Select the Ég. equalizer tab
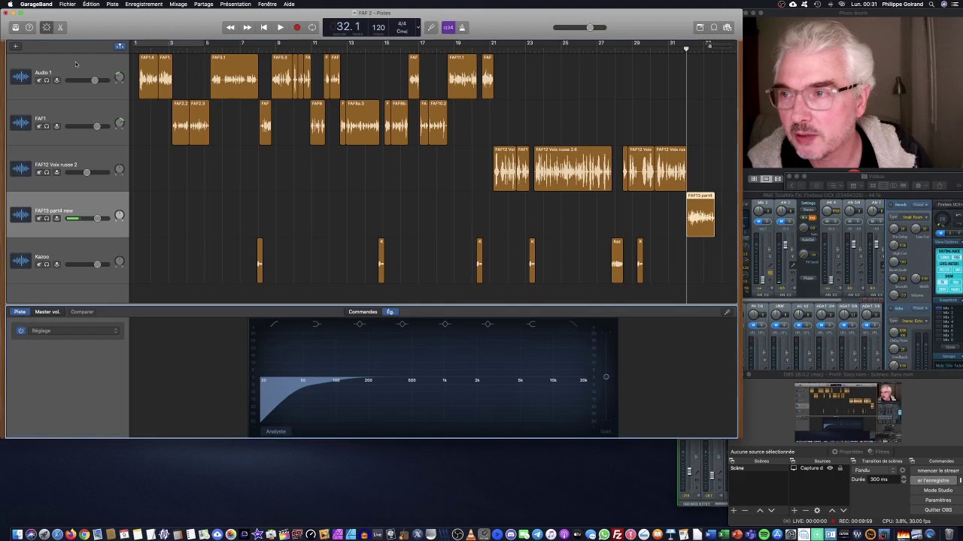This screenshot has height=541, width=963. [x=390, y=312]
